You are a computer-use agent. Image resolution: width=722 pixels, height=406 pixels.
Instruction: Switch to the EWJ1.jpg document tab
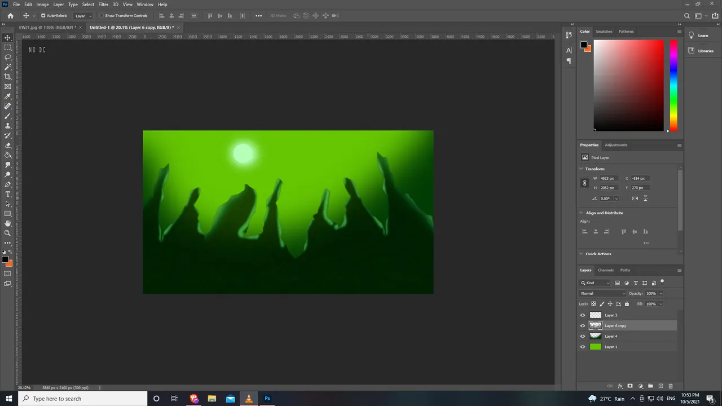pyautogui.click(x=47, y=27)
